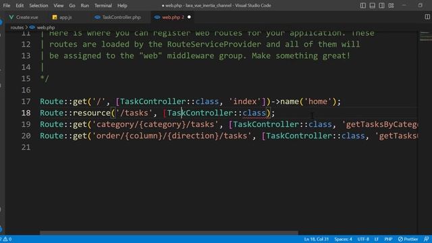This screenshot has width=432, height=243.
Task: Change the LF end of line sequence
Action: tap(377, 239)
